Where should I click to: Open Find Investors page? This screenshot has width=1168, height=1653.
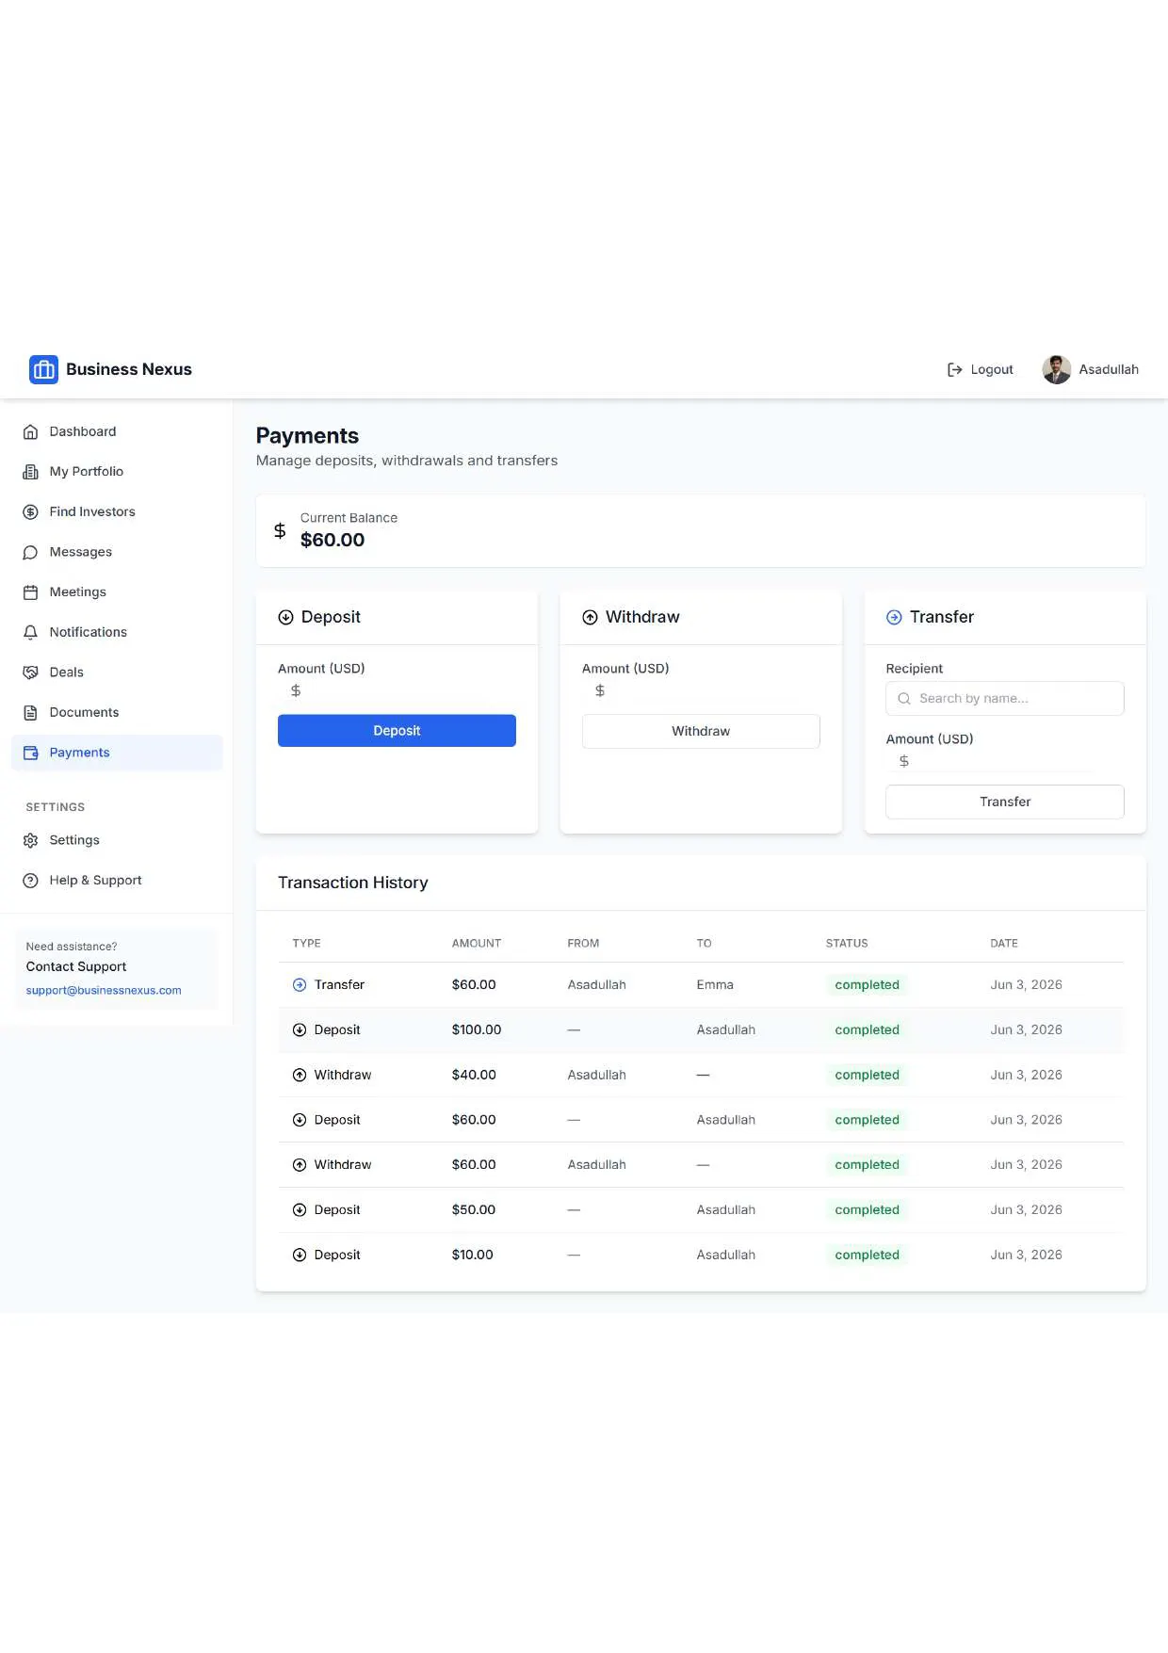pyautogui.click(x=117, y=511)
